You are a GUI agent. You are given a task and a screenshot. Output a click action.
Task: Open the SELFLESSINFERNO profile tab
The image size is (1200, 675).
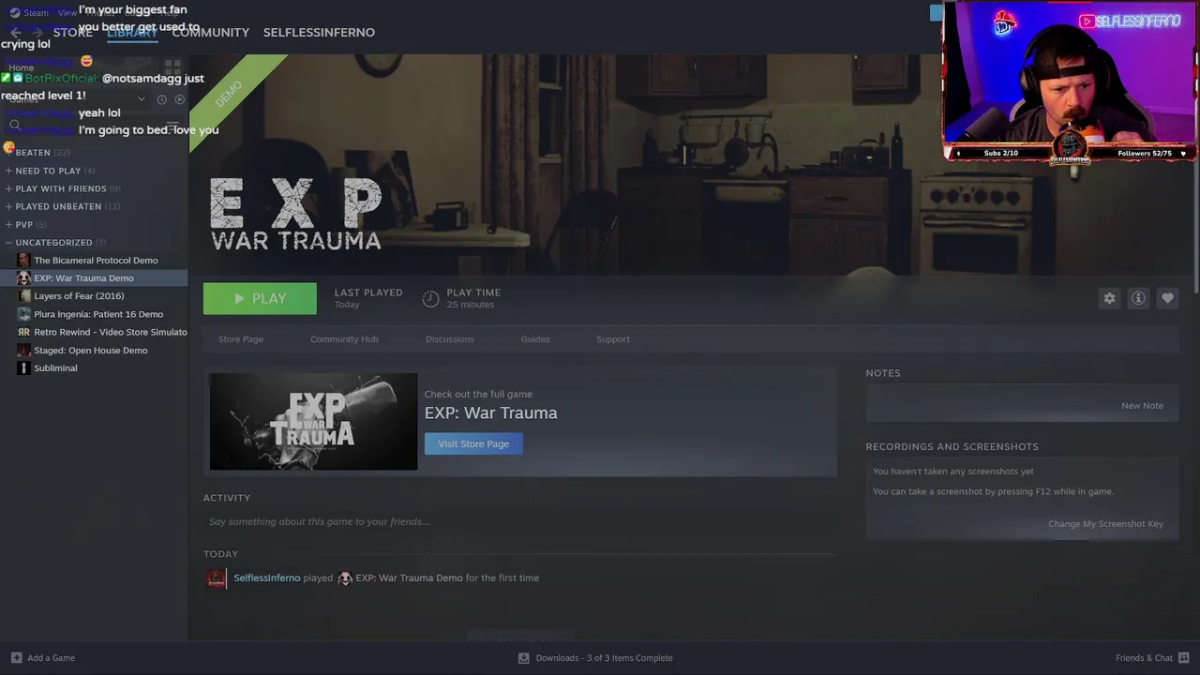pyautogui.click(x=319, y=32)
